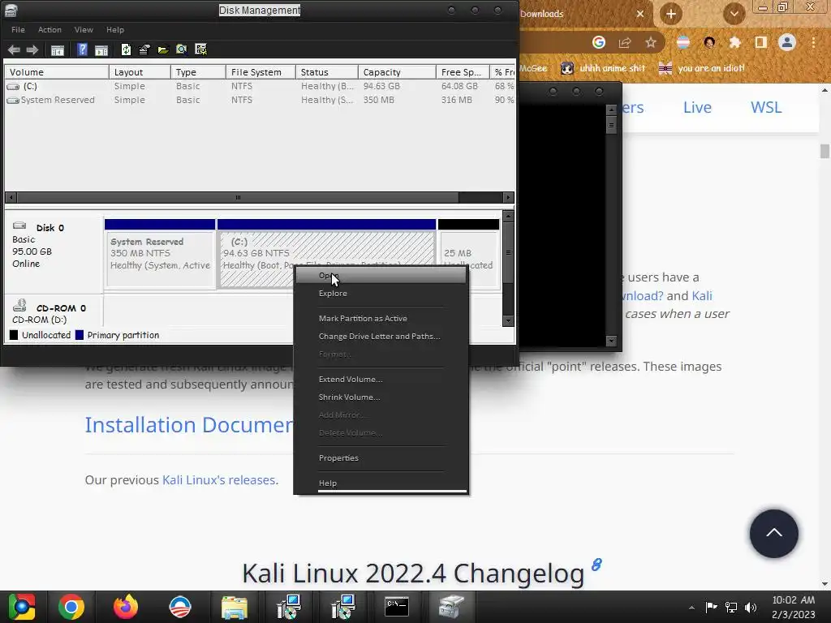This screenshot has height=623, width=831.
Task: Sort by the Capacity column header
Action: click(x=397, y=72)
